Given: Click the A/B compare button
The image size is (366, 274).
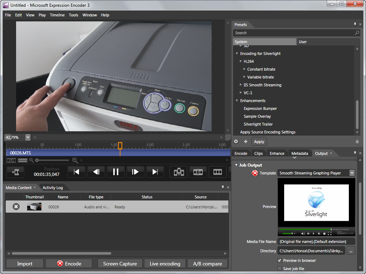Looking at the screenshot, I should [208, 264].
